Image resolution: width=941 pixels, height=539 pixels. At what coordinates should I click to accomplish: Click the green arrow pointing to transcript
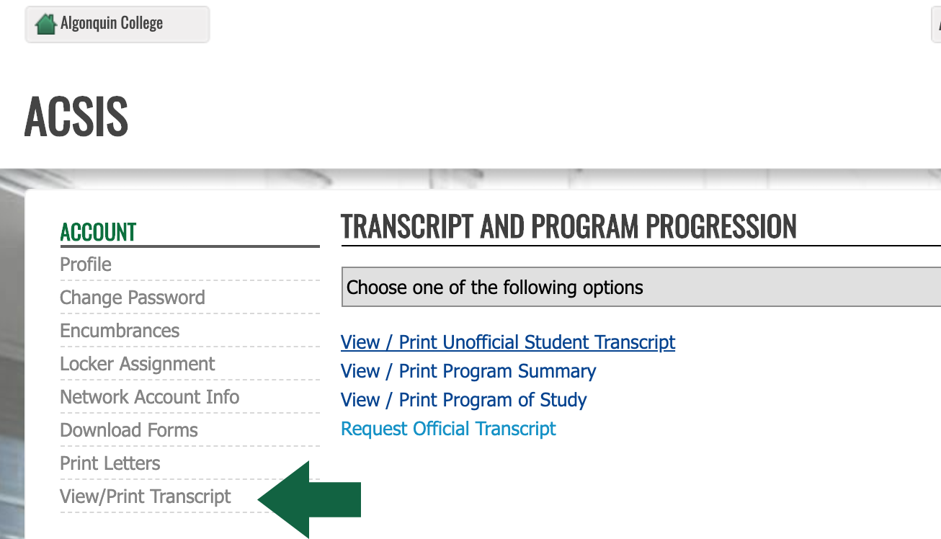pyautogui.click(x=309, y=499)
